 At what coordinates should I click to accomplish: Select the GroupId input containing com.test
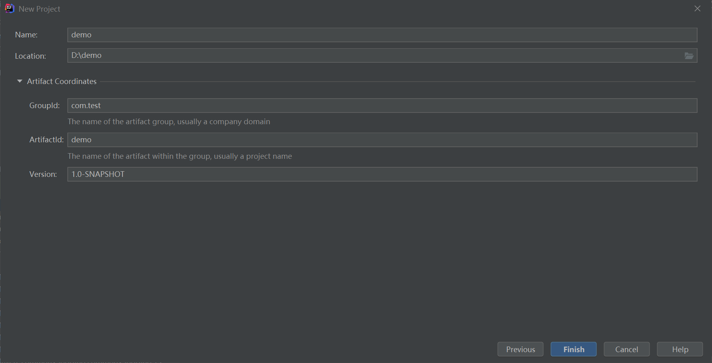tap(382, 106)
